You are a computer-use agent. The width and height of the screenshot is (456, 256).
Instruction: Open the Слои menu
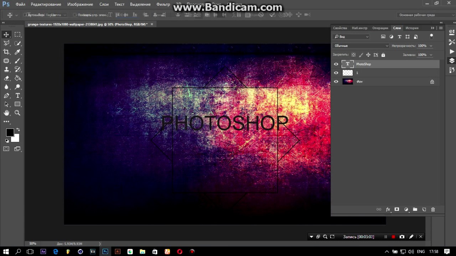click(x=104, y=4)
